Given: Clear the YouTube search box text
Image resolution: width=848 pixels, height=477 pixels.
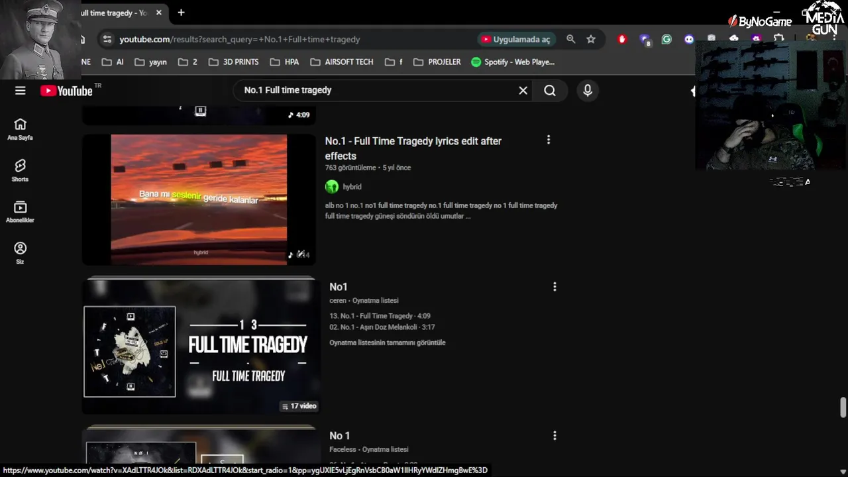Looking at the screenshot, I should tap(523, 91).
